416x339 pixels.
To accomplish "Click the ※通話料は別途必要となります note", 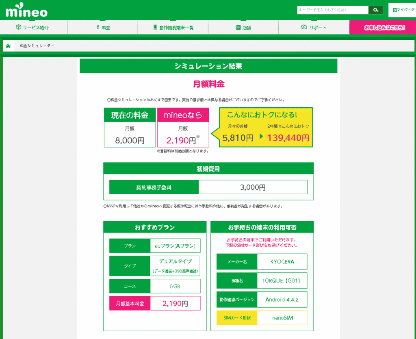I will 182,151.
